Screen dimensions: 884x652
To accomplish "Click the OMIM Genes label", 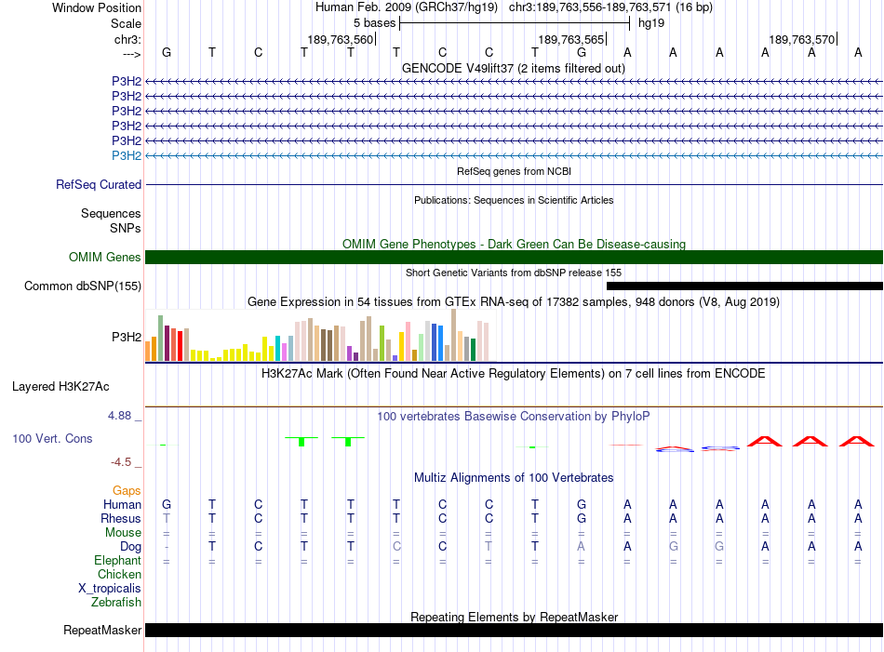I will 104,257.
